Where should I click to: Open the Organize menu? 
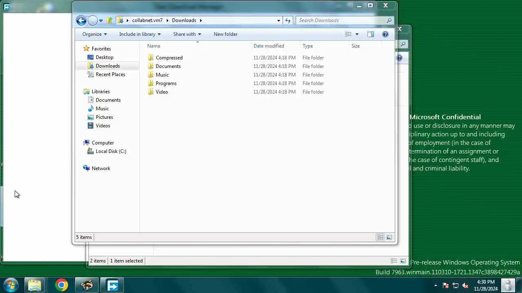(95, 34)
